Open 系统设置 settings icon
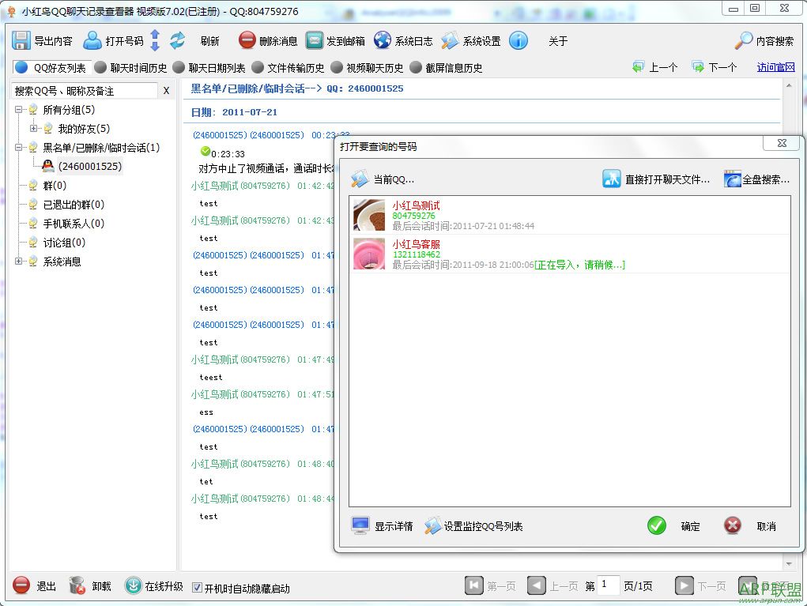807x606 pixels. pyautogui.click(x=450, y=40)
